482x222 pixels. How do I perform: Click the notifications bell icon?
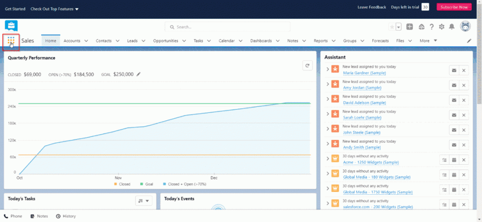(451, 27)
